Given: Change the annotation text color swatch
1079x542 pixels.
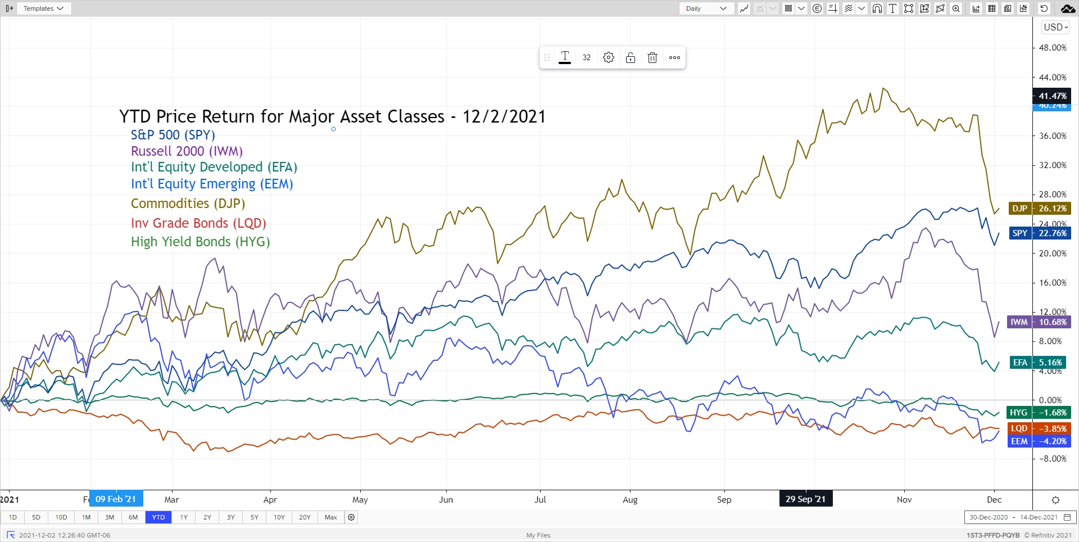Looking at the screenshot, I should [565, 57].
